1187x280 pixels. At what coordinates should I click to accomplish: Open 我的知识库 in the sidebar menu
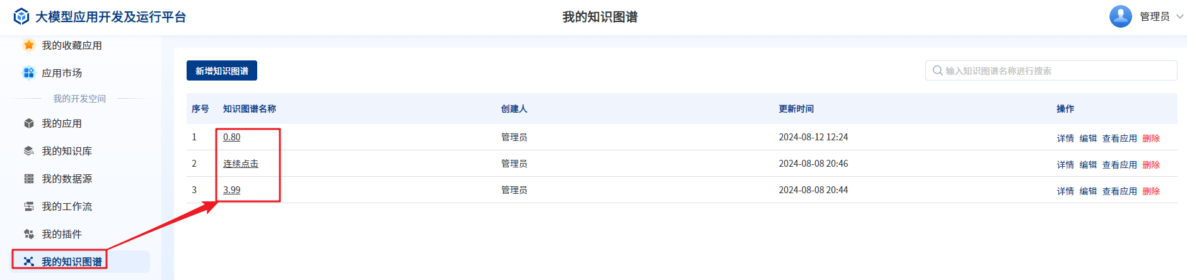coord(67,151)
